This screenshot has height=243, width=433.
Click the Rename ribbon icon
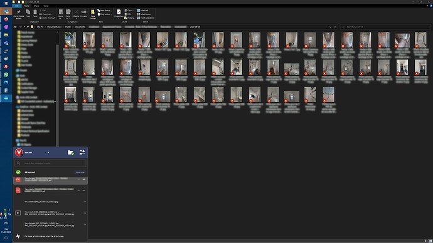(83, 14)
